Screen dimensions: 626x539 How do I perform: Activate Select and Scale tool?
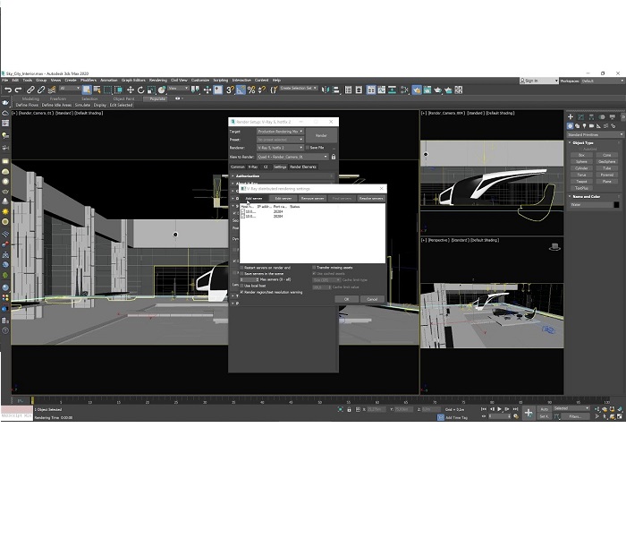pos(151,90)
